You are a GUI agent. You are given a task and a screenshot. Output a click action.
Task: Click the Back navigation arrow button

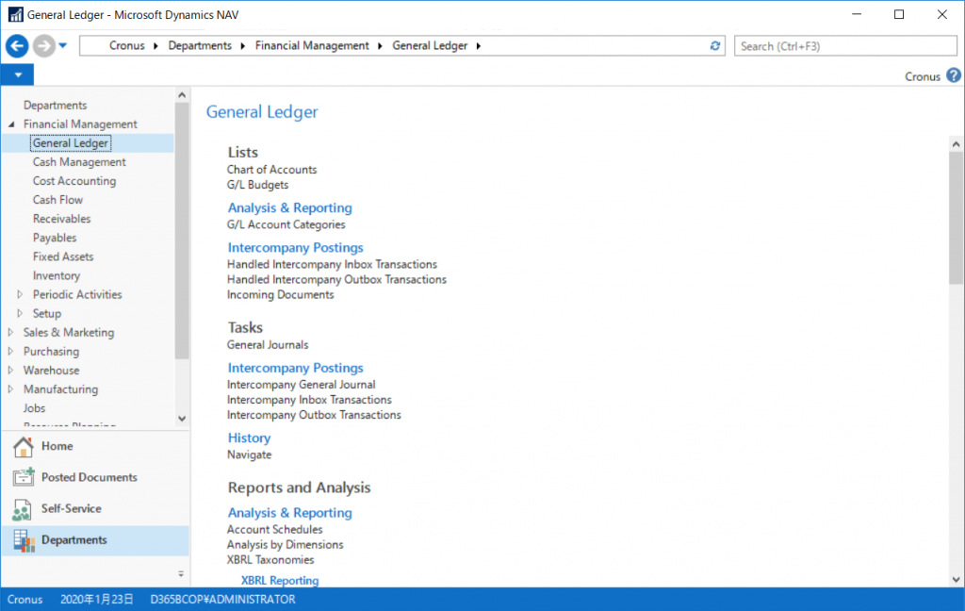coord(17,45)
